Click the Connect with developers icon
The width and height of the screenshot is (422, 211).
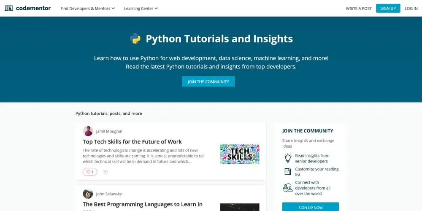(288, 188)
